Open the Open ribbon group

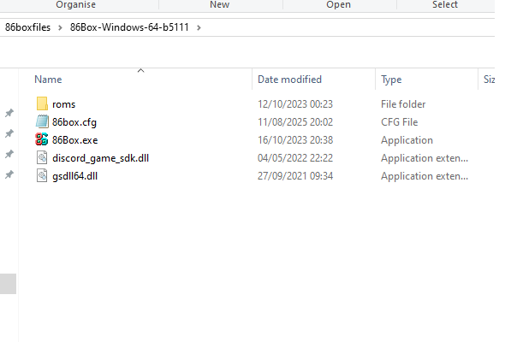339,4
